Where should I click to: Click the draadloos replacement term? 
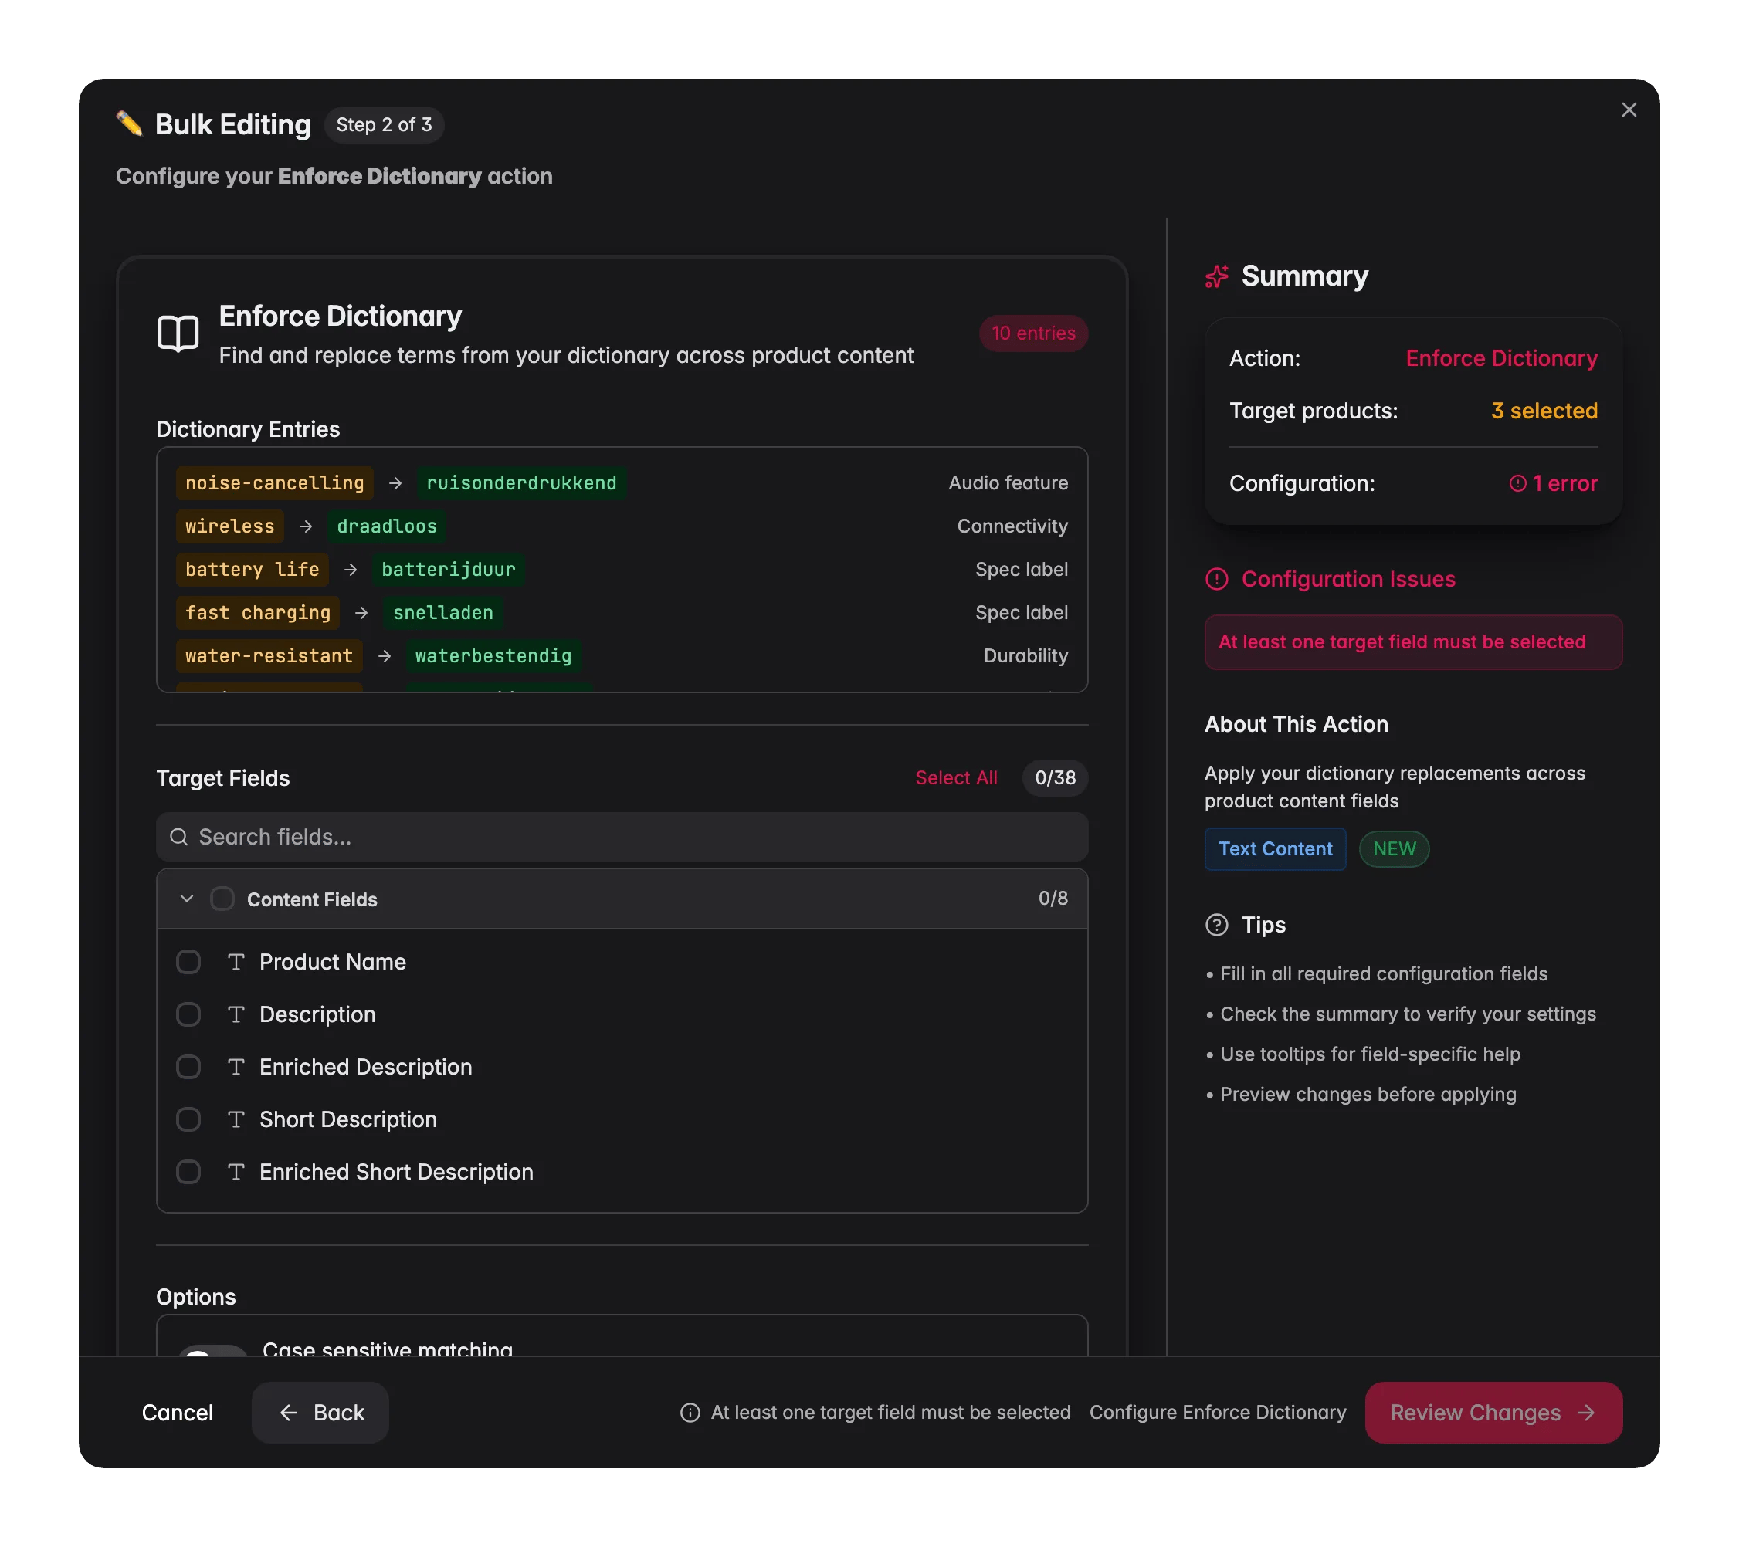pos(387,526)
